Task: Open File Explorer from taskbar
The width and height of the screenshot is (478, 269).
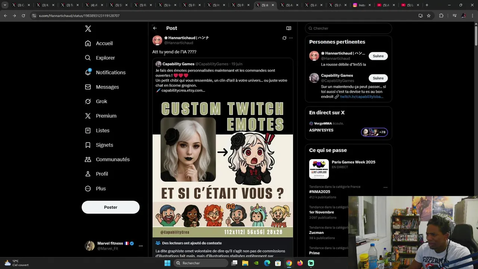Action: tap(245, 263)
